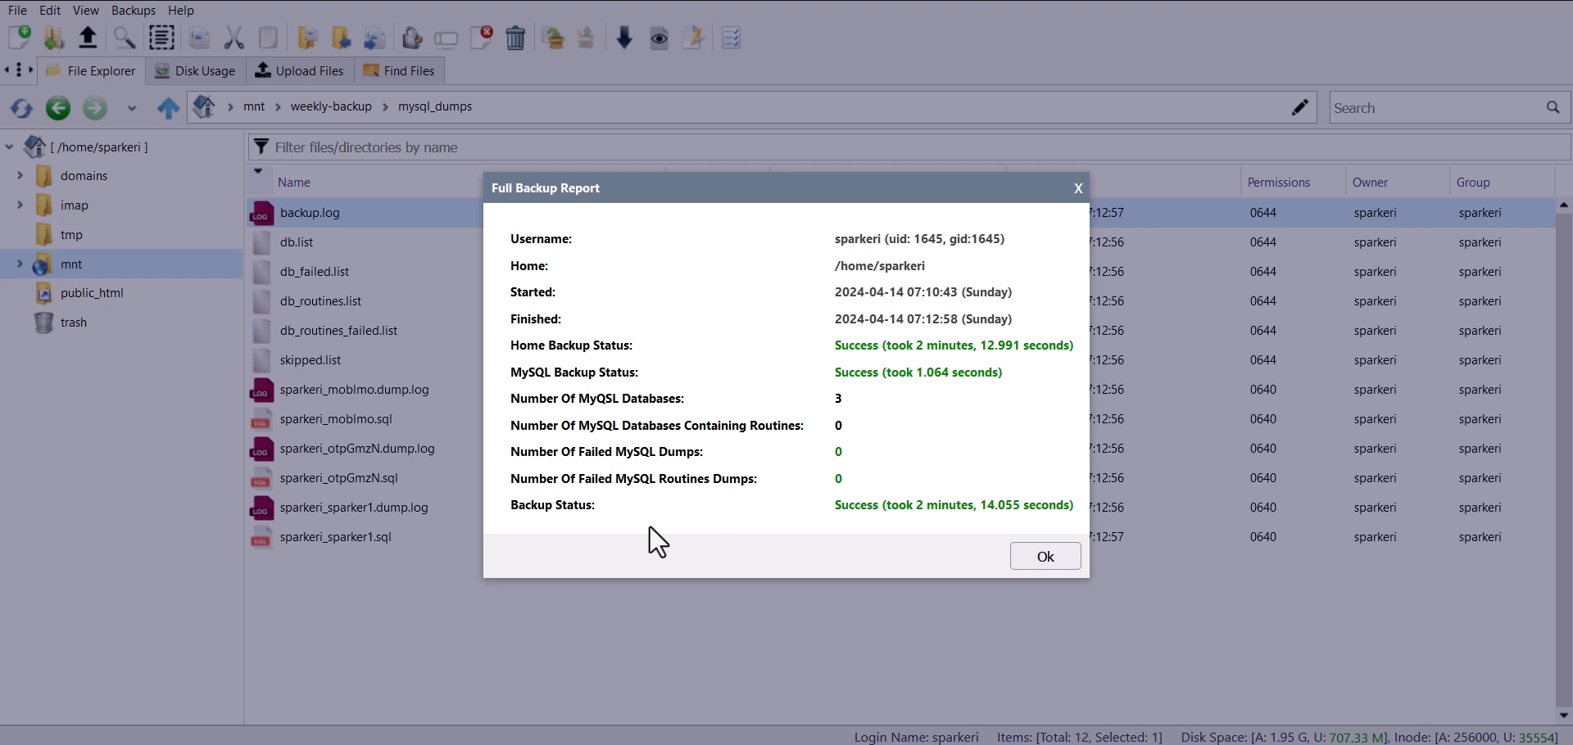This screenshot has height=745, width=1573.
Task: Sort by the Owner column header
Action: click(x=1371, y=183)
